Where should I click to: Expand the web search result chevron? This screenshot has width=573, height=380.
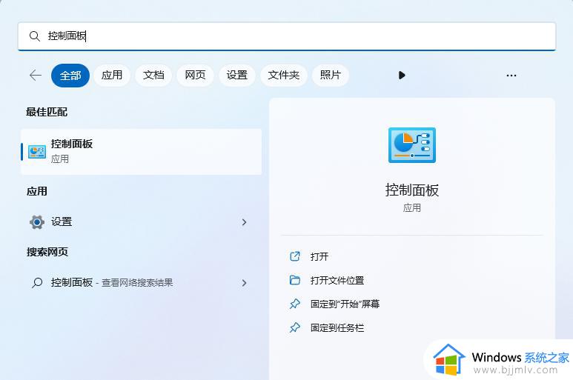[x=244, y=283]
